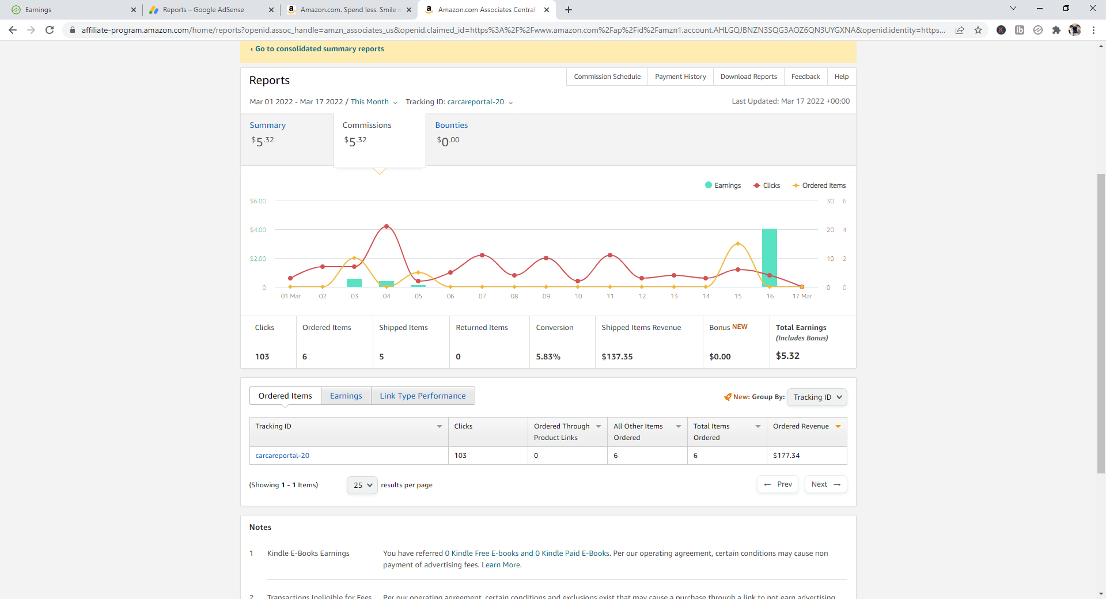Open Chrome three-dot menu

tap(1093, 30)
